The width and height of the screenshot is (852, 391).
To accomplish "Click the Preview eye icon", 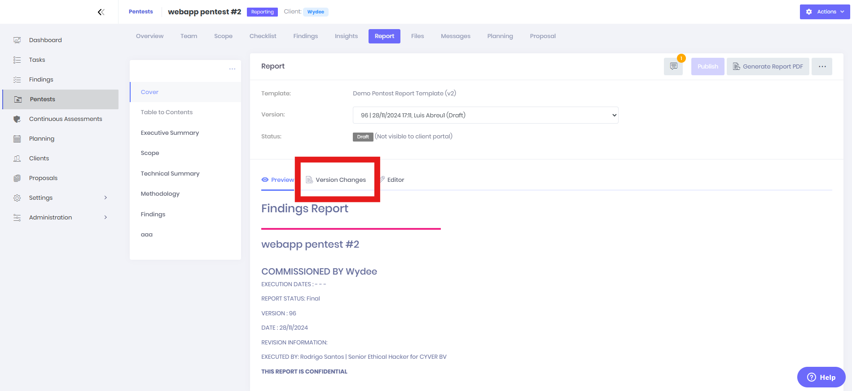I will click(x=265, y=180).
